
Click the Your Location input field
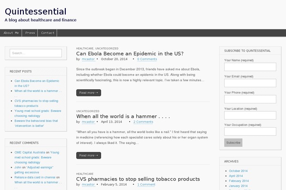tap(250, 115)
